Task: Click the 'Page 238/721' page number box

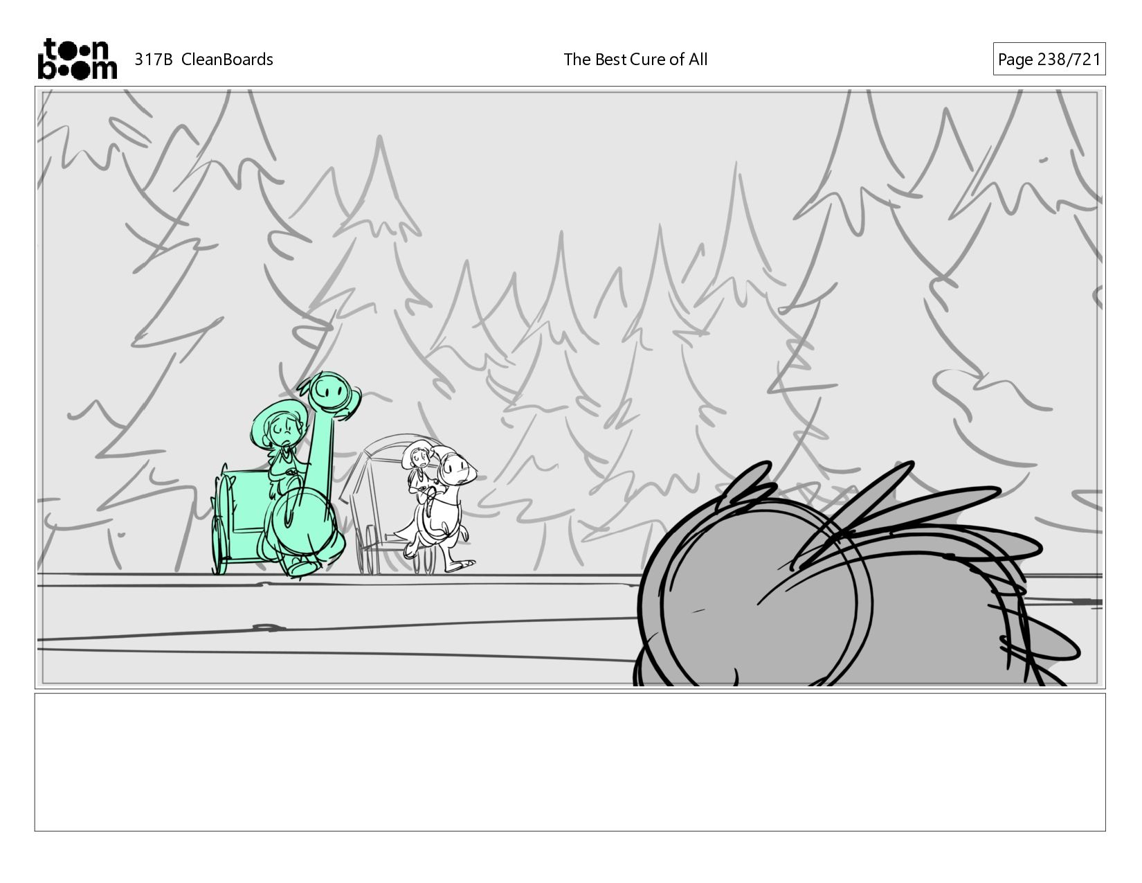Action: (1049, 60)
